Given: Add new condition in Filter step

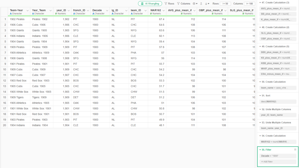Looking at the screenshot, I should point(267,162).
